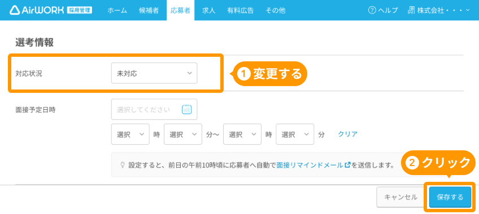Click the company building icon
Viewport: 479px width, 214px height.
411,10
